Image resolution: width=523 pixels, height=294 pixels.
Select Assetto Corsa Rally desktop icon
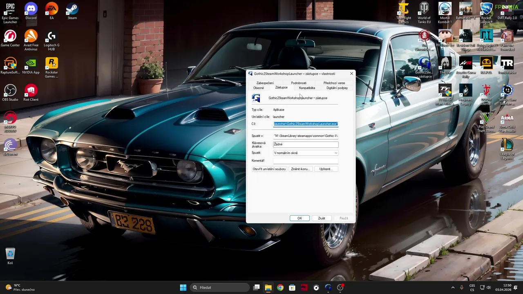point(466,68)
